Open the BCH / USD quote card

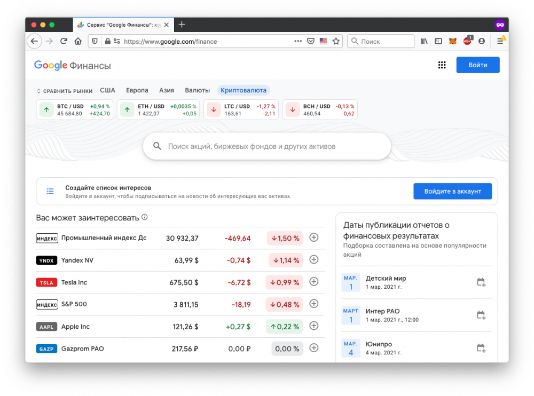[320, 109]
